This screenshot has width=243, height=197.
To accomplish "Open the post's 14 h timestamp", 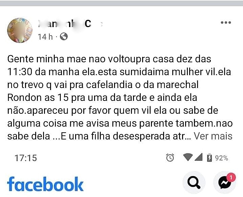I will pyautogui.click(x=45, y=37).
